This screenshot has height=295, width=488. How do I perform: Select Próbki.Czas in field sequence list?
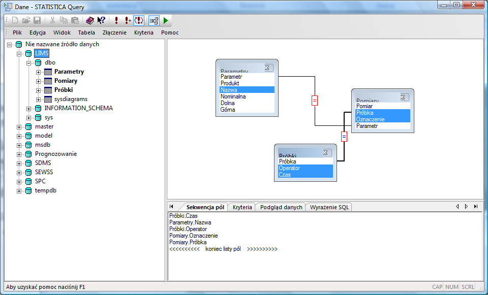(184, 216)
